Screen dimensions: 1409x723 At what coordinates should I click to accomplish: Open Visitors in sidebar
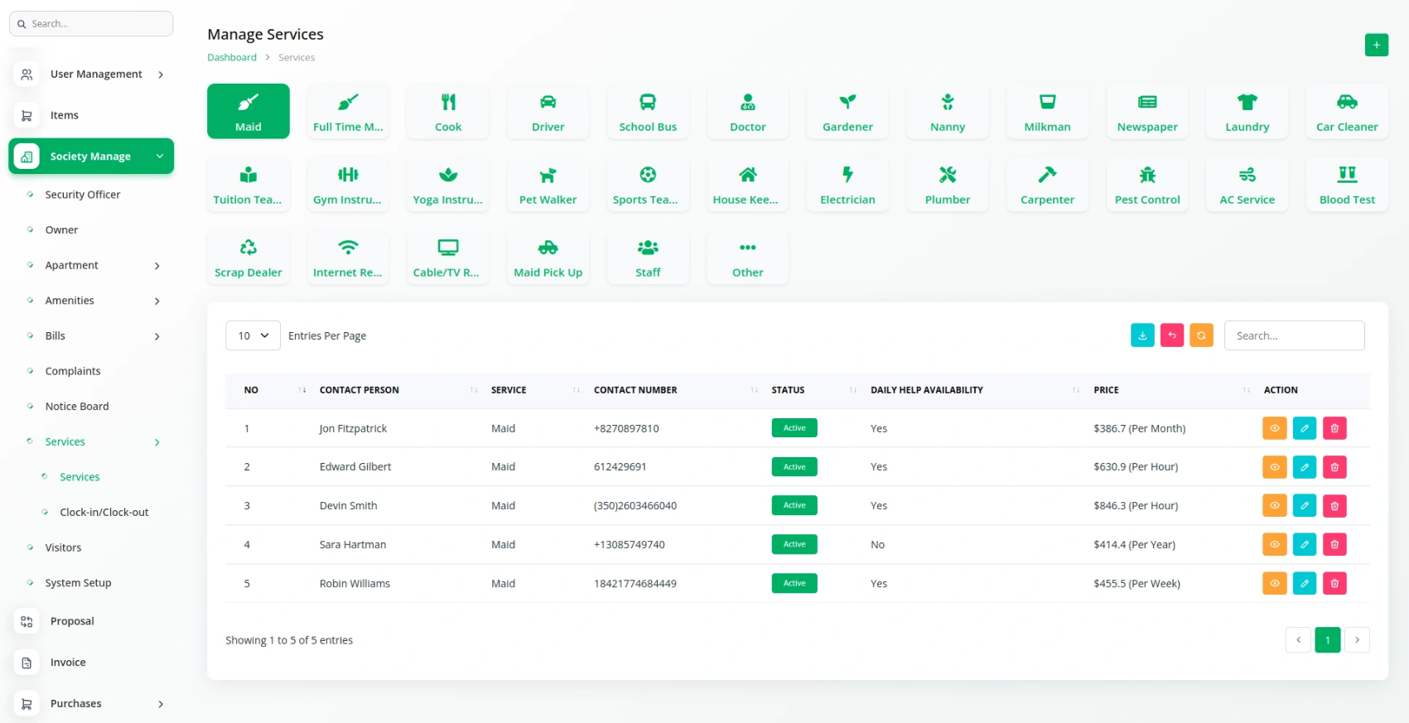coord(63,547)
